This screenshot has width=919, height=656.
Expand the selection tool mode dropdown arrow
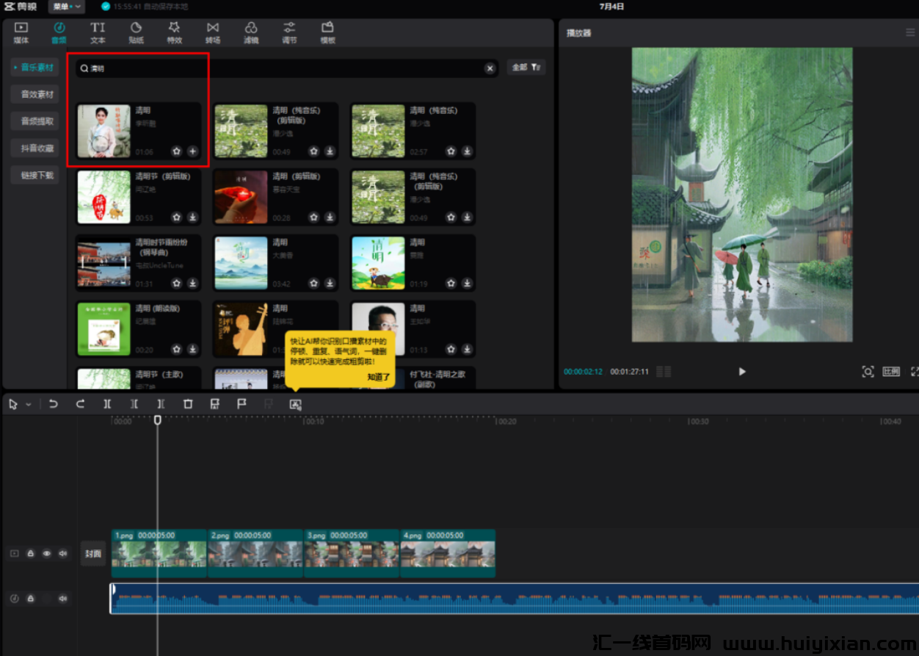(29, 404)
